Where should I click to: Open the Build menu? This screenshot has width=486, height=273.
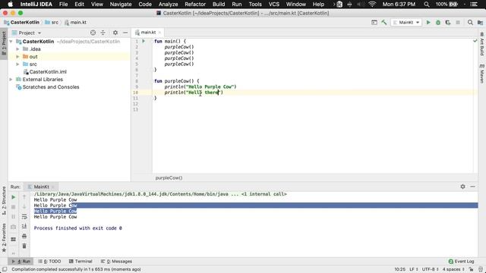(x=219, y=5)
